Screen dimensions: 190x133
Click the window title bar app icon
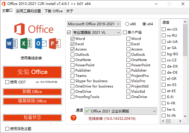[x=4, y=4]
